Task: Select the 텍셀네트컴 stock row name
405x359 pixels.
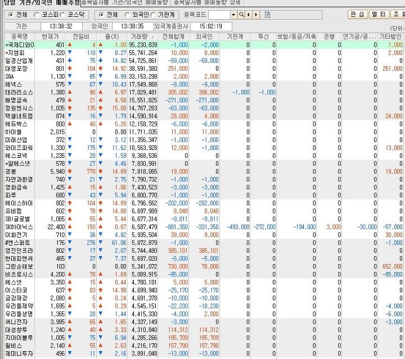Action: click(19, 116)
